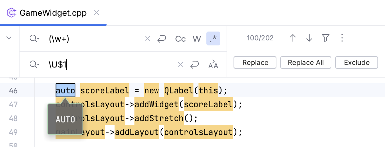The height and width of the screenshot is (147, 385).
Task: Collapse the replace field with chevron
Action: point(9,38)
